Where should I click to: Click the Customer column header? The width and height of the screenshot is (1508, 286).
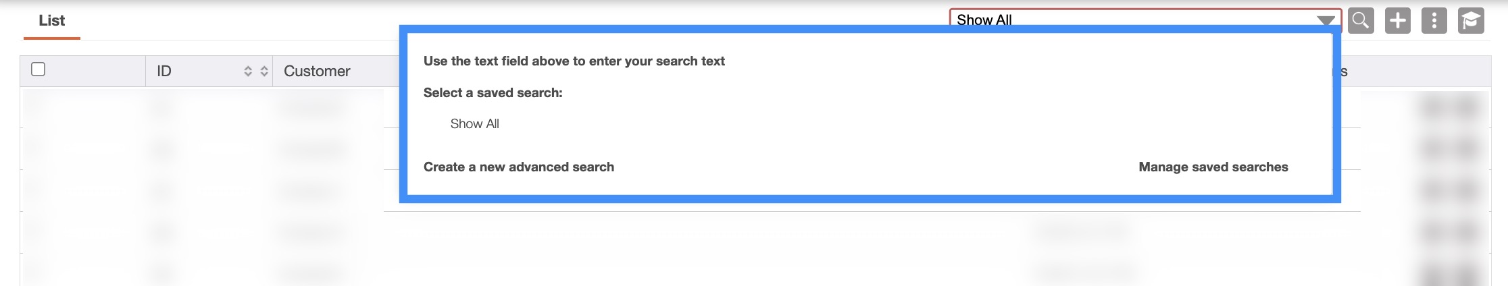pyautogui.click(x=317, y=71)
